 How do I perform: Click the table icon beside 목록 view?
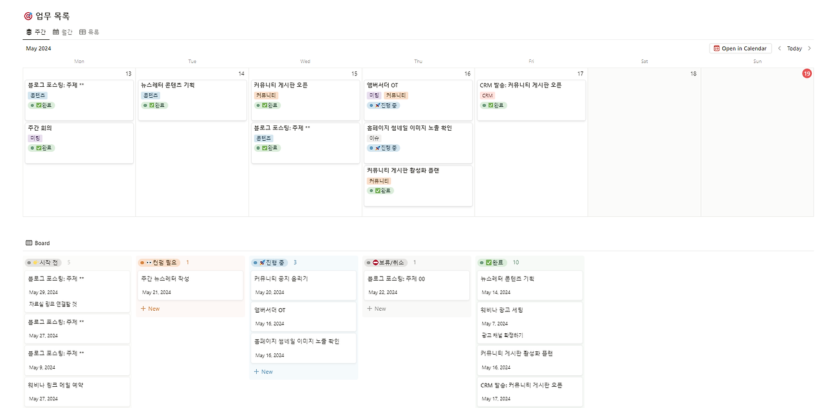[82, 31]
